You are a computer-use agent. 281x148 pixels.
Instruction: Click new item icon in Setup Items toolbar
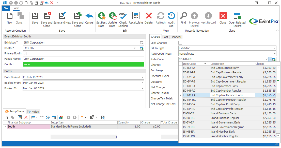(x=6, y=117)
